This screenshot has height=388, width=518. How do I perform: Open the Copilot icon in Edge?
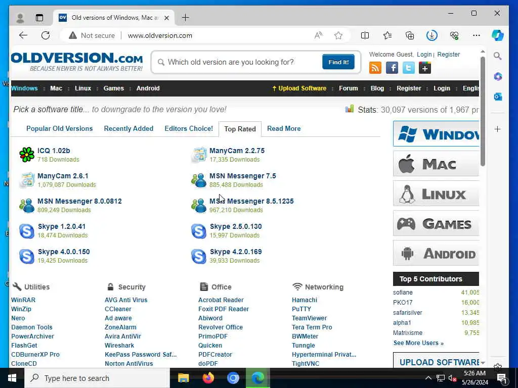pos(498,35)
